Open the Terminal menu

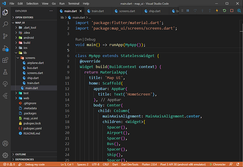click(74, 3)
